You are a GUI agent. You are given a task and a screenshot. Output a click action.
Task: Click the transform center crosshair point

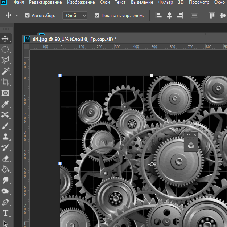[x=152, y=164]
